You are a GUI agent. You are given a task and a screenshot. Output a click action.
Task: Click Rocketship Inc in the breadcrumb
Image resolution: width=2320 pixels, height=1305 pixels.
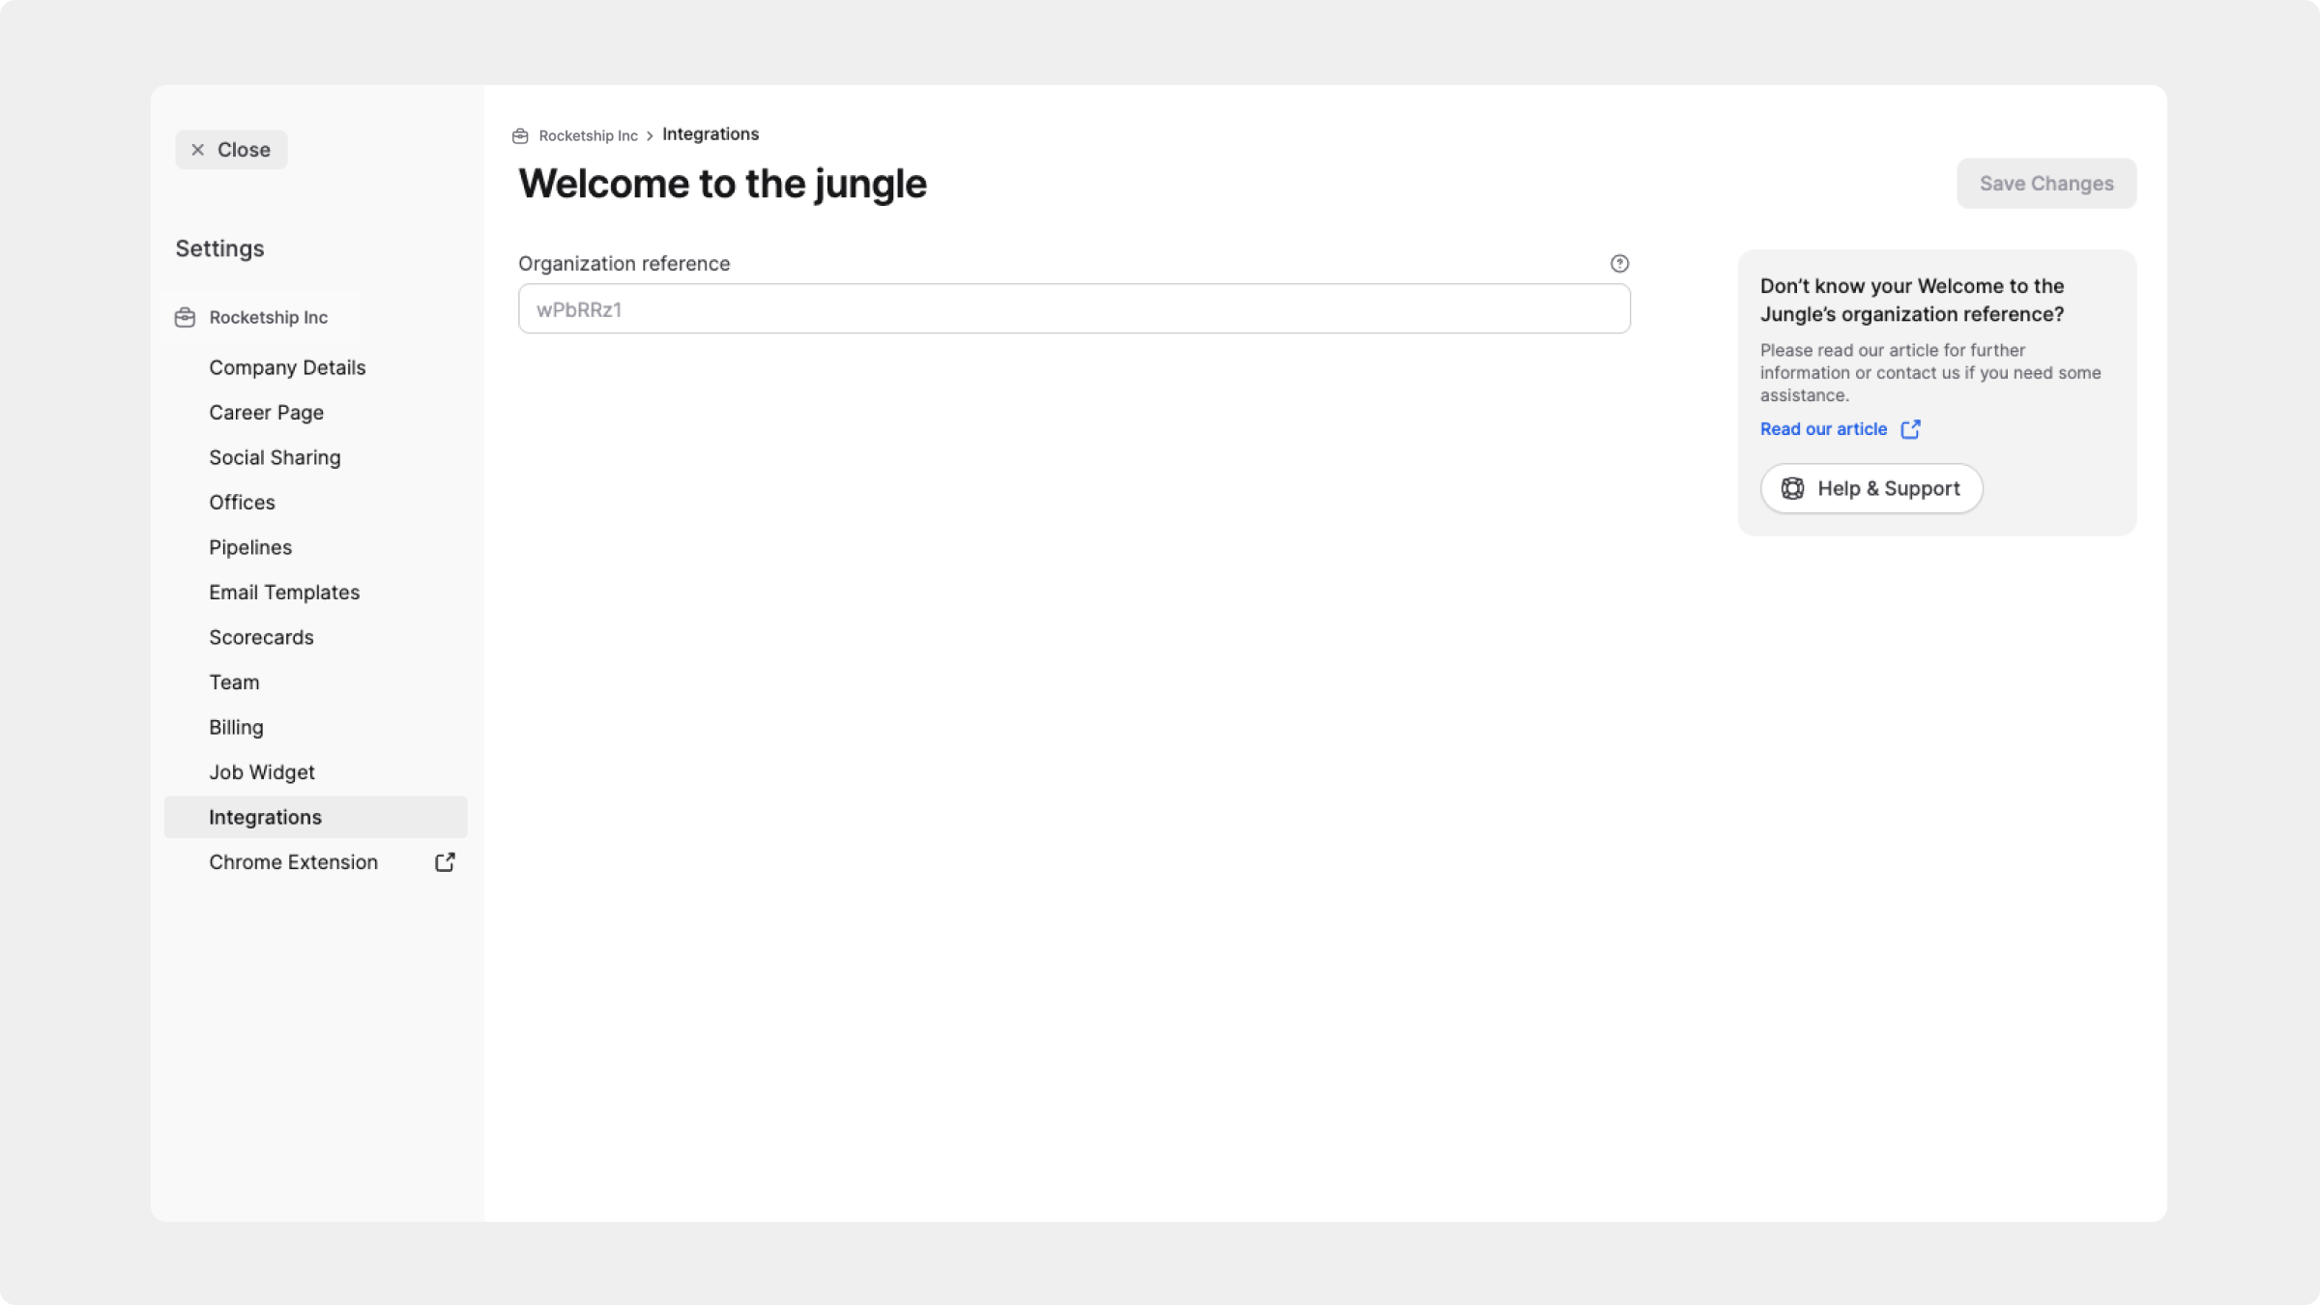click(588, 136)
